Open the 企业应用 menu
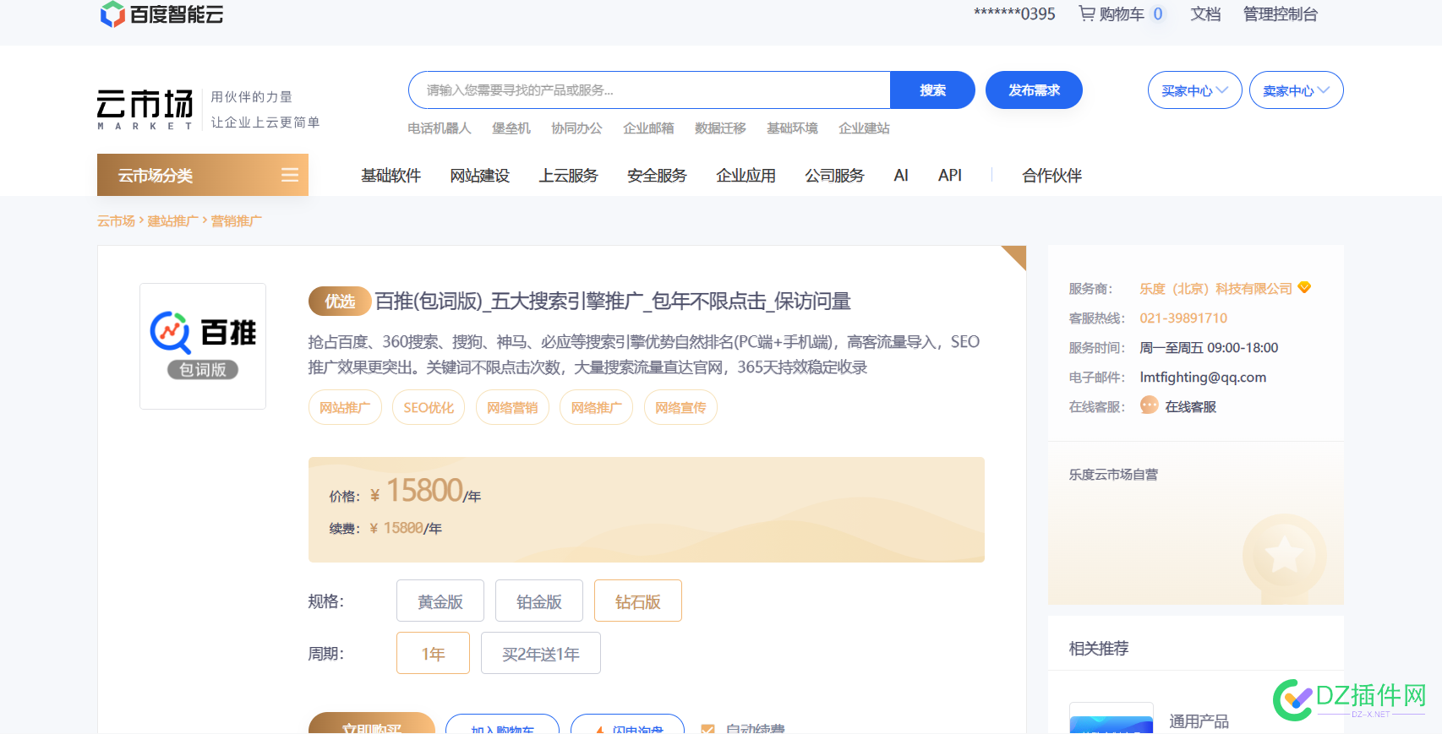 coord(746,175)
